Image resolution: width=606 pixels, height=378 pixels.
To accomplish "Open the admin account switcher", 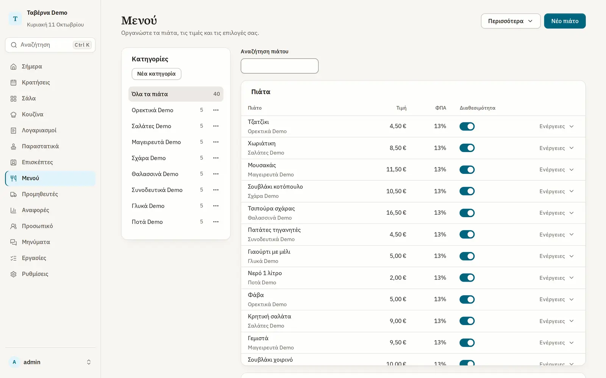I will point(50,362).
